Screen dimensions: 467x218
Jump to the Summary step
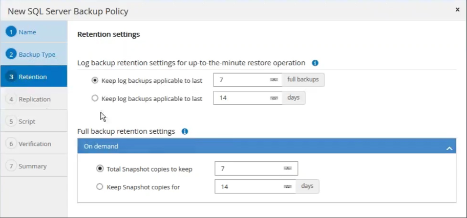(x=32, y=166)
